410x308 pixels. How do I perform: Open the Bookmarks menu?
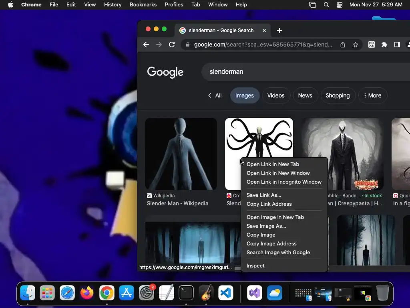[143, 5]
